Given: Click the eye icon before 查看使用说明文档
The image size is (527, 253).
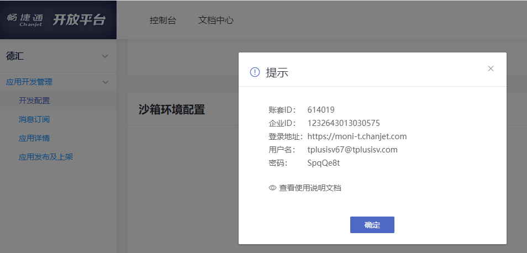Looking at the screenshot, I should pos(272,188).
